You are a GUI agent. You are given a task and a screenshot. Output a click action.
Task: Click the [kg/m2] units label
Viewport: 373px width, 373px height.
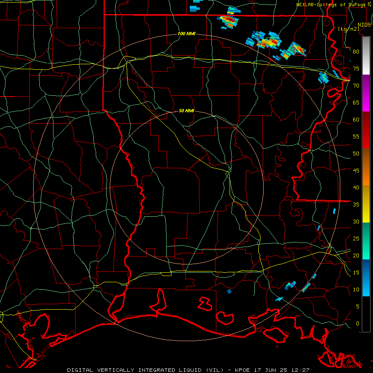[x=349, y=29]
